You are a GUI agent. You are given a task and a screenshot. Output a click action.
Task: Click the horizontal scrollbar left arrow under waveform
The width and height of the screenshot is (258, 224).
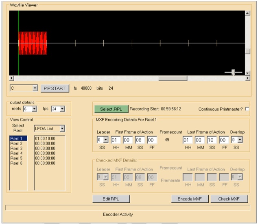coord(11,78)
